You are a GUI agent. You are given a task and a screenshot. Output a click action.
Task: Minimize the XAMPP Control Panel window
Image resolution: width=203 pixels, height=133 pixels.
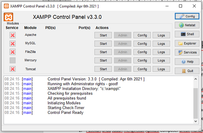point(167,6)
